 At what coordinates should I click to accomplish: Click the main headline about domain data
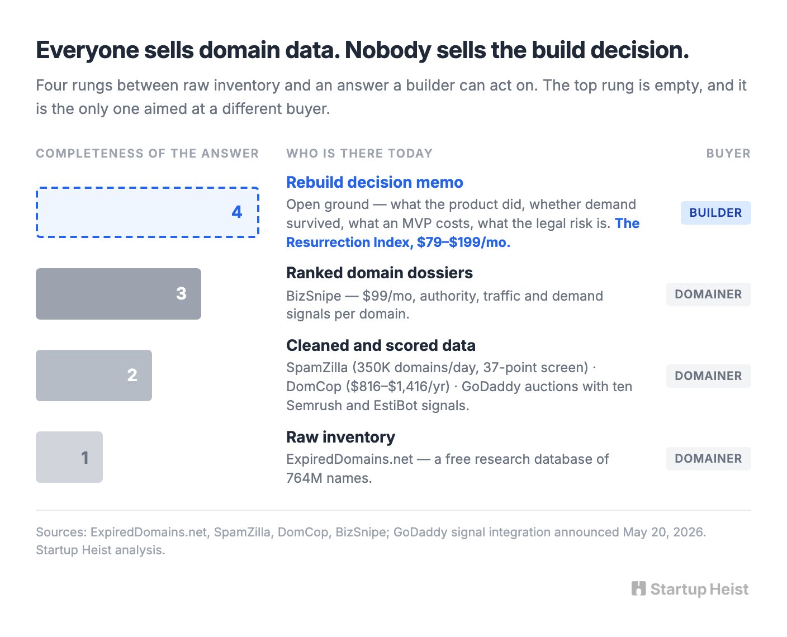coord(362,50)
